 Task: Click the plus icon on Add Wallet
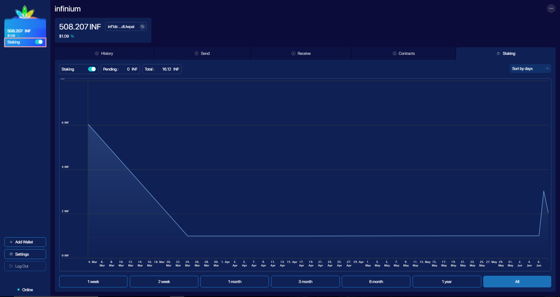(11, 242)
